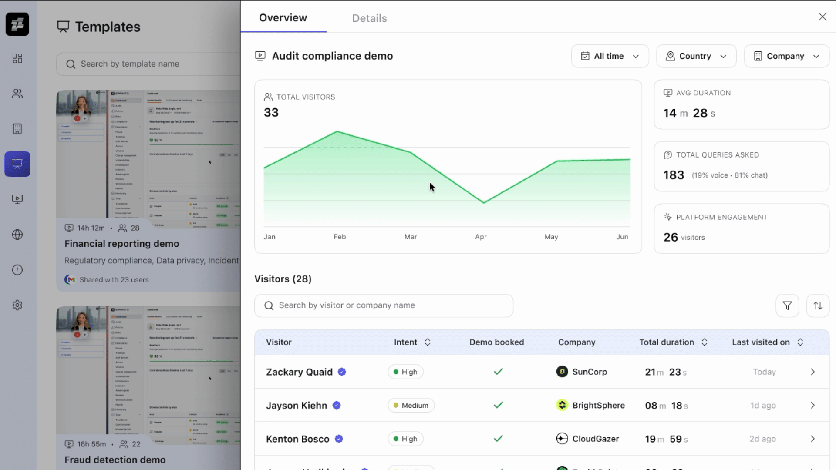The image size is (836, 470).
Task: Expand the Country filter dropdown
Action: (x=696, y=56)
